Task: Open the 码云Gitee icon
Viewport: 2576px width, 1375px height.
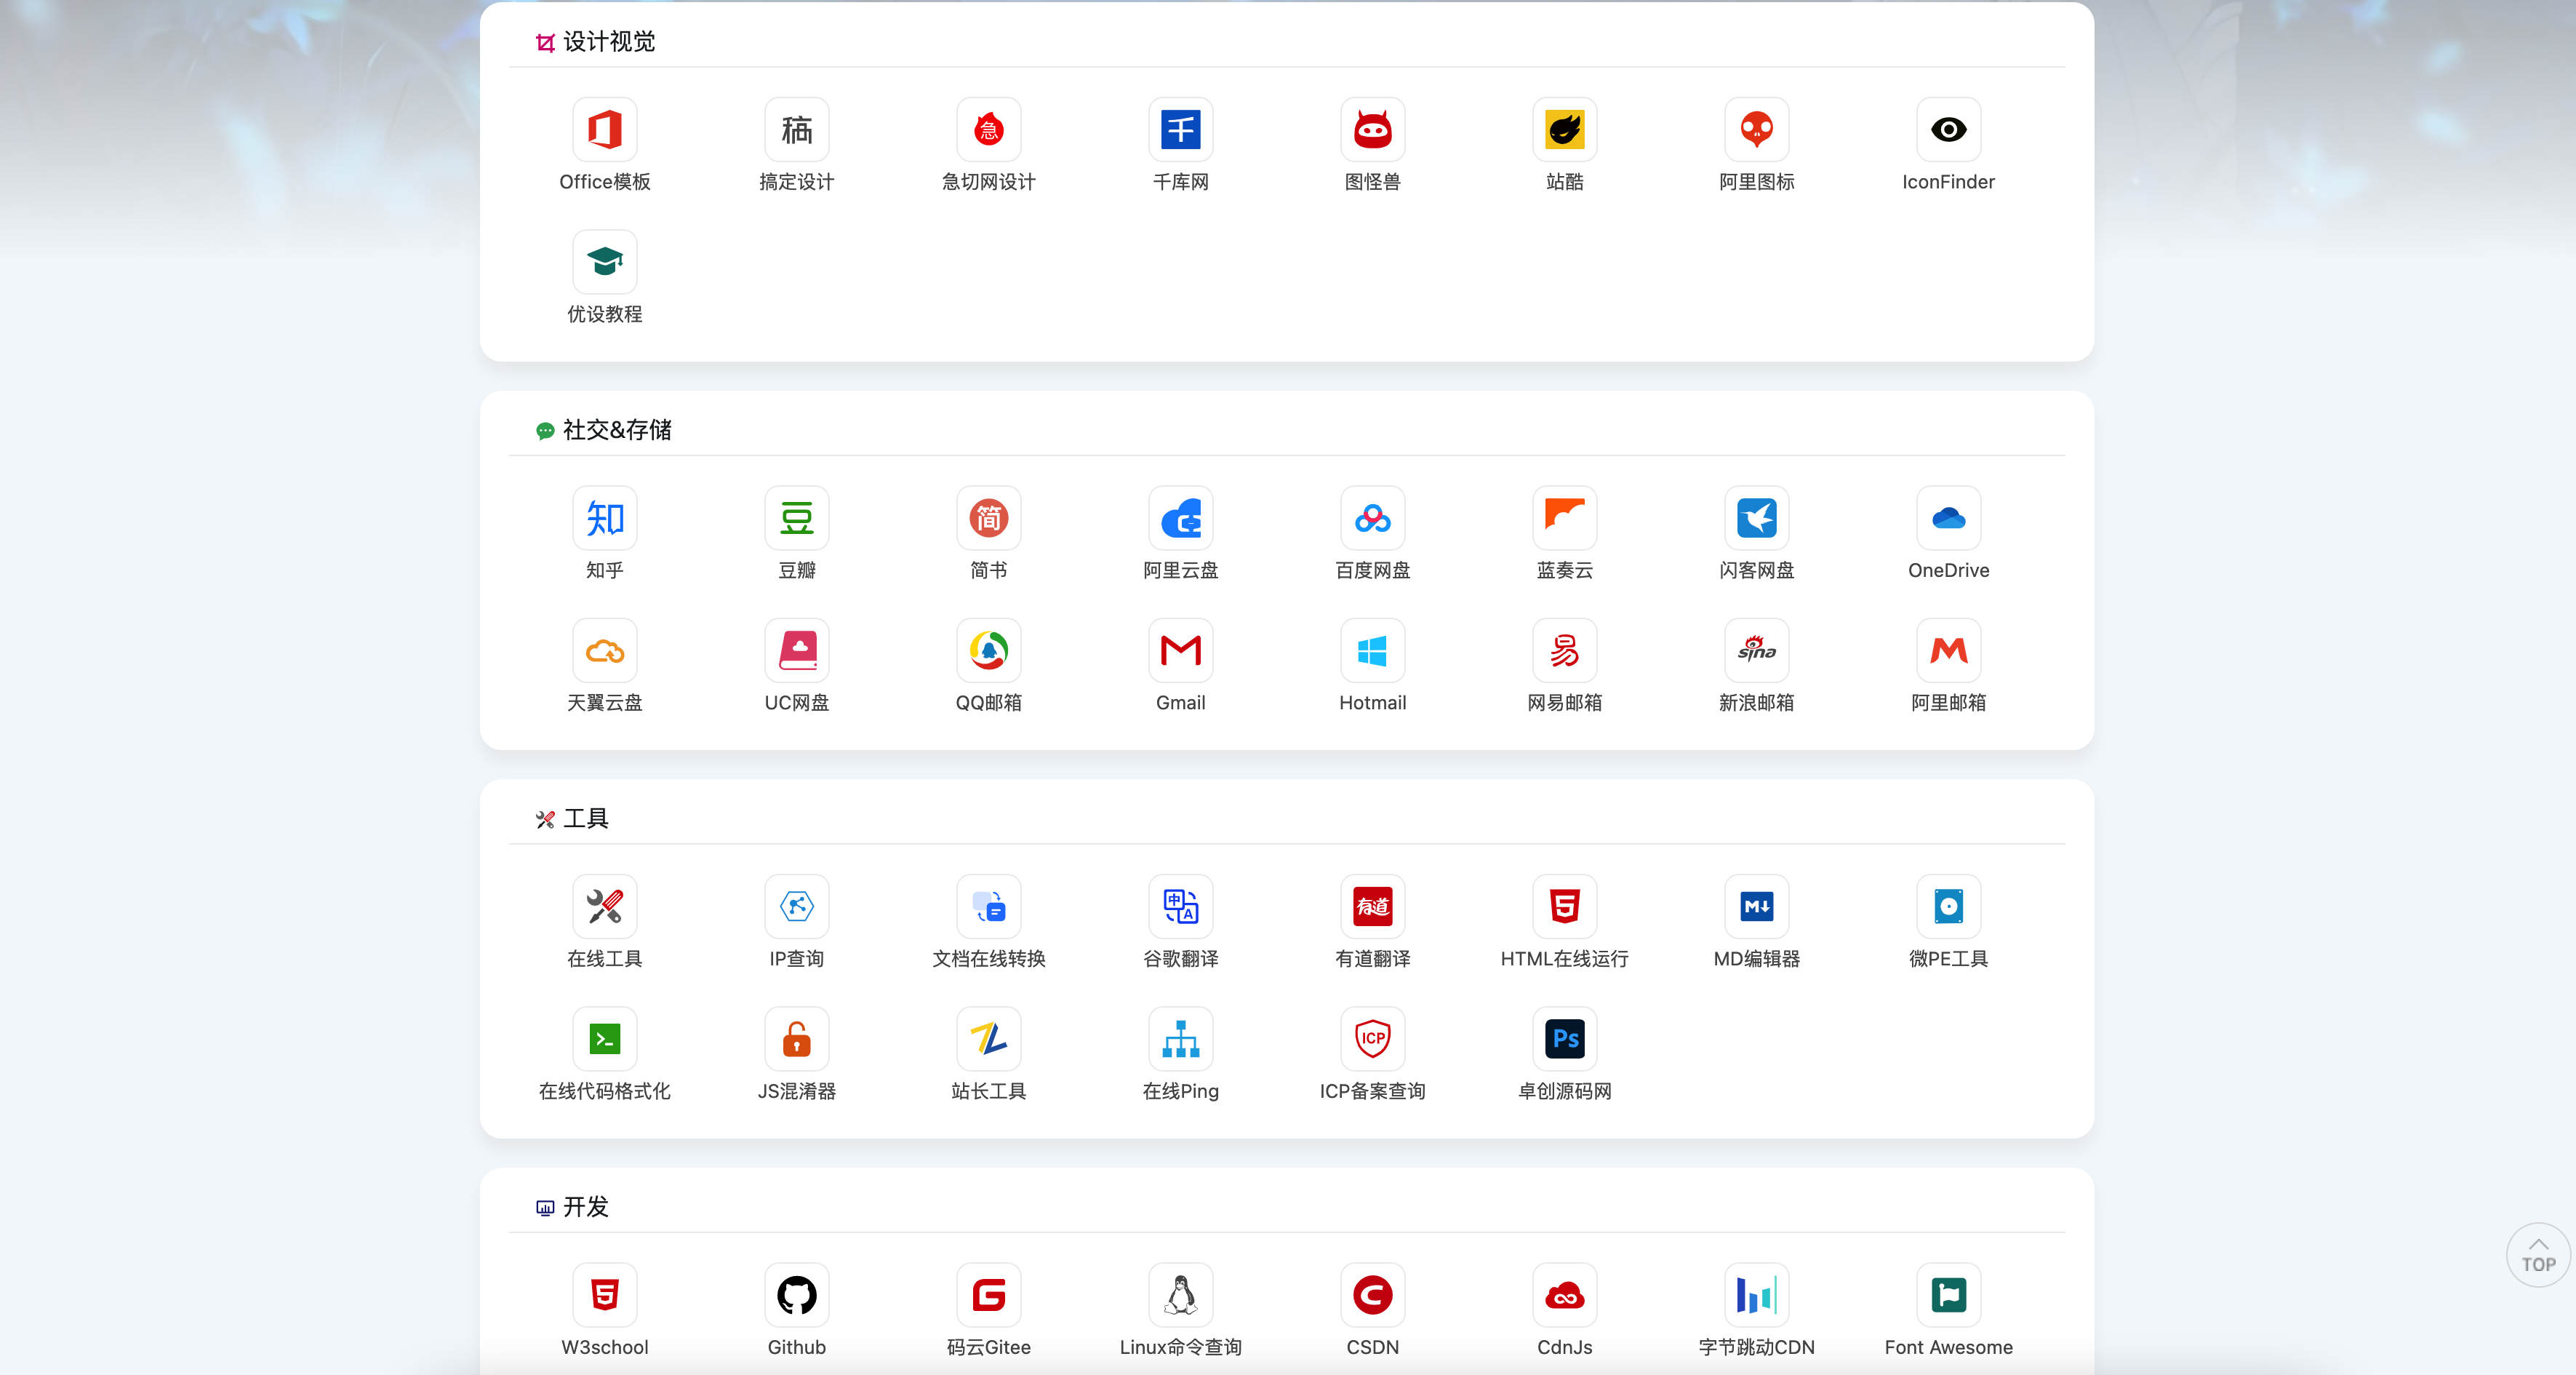Action: tap(988, 1295)
